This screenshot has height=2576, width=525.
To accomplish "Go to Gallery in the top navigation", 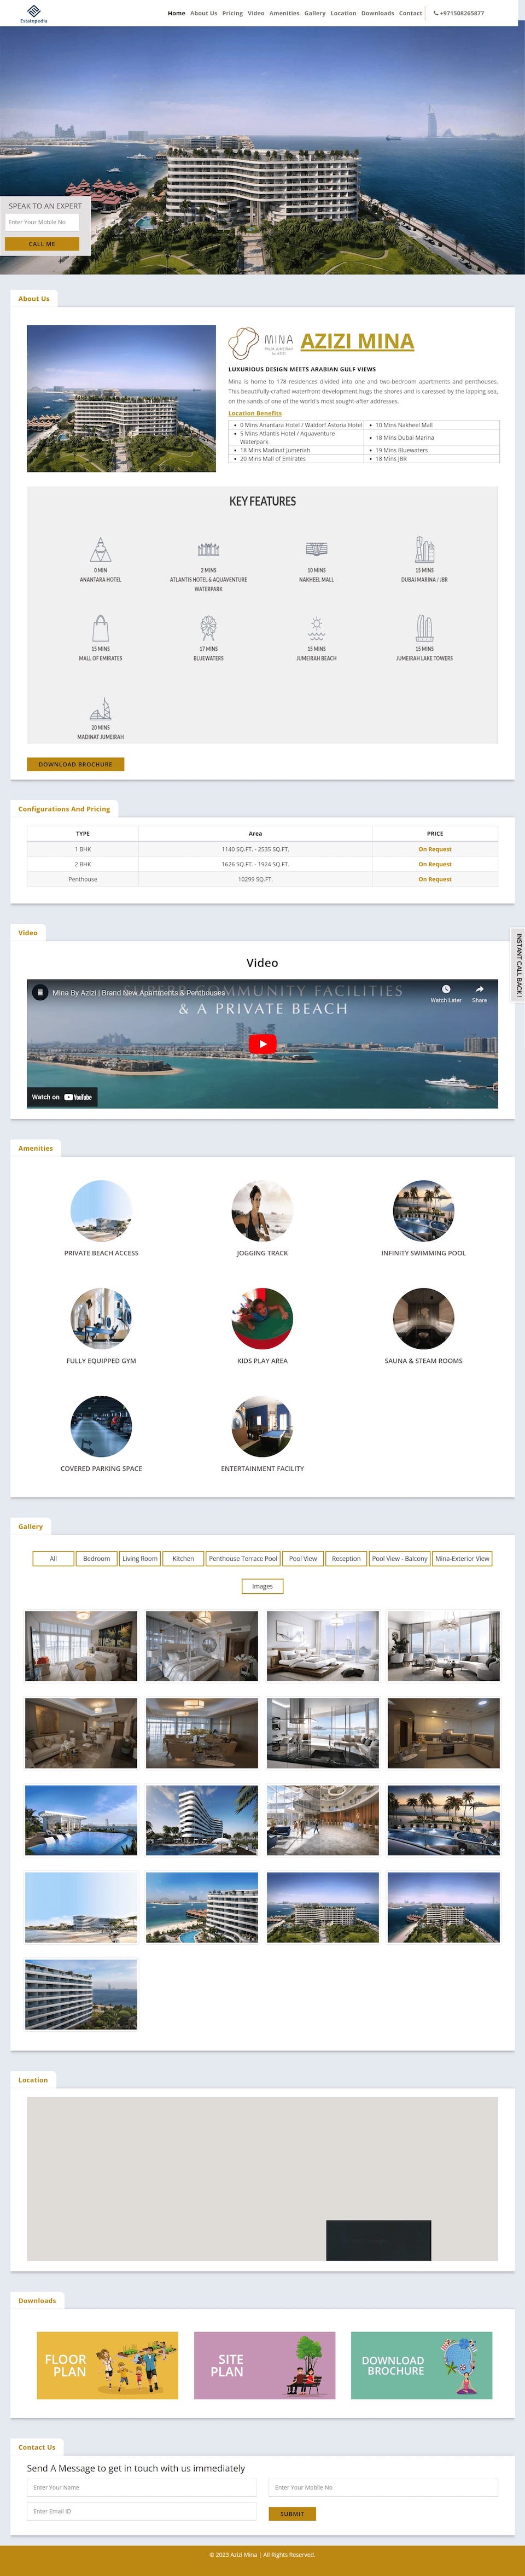I will coord(314,14).
